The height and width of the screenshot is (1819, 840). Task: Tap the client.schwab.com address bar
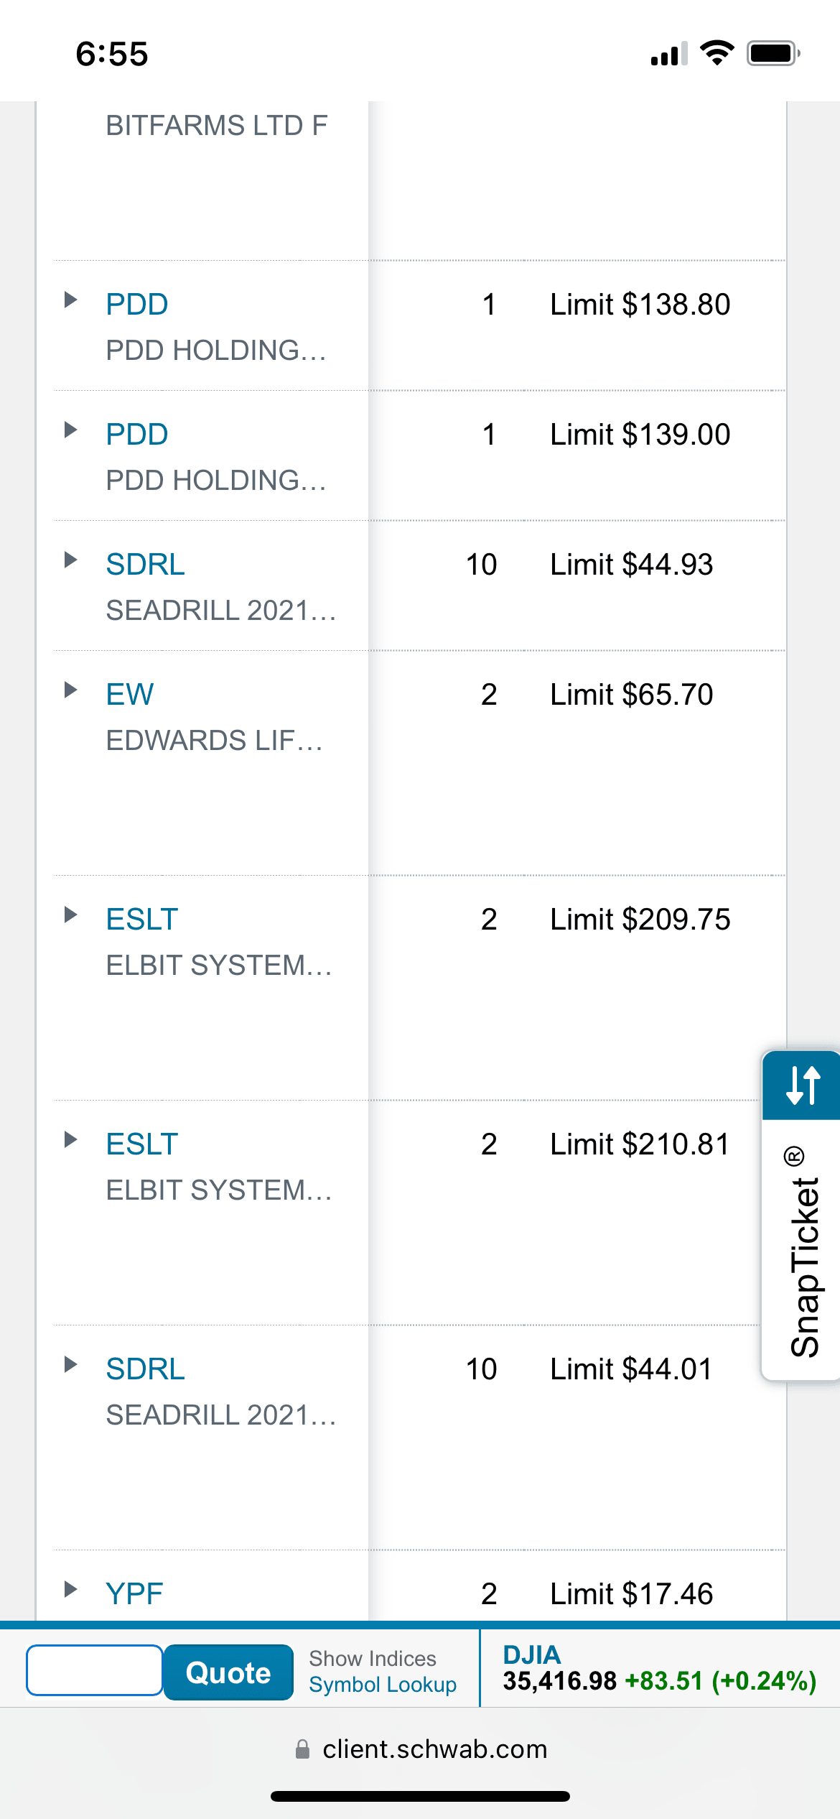[x=434, y=1749]
